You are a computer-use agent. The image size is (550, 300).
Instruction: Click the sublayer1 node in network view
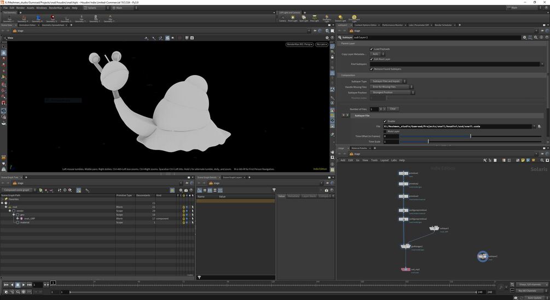click(x=434, y=228)
